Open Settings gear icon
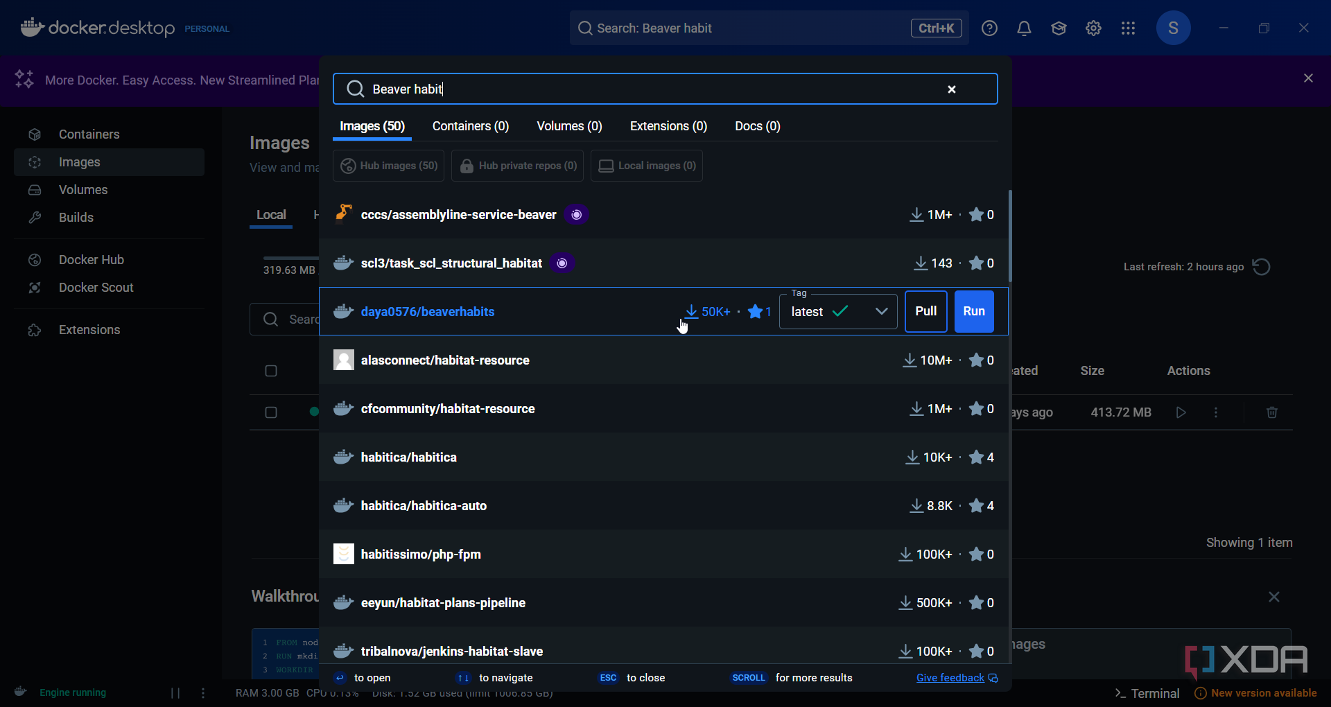This screenshot has width=1331, height=707. pyautogui.click(x=1093, y=28)
